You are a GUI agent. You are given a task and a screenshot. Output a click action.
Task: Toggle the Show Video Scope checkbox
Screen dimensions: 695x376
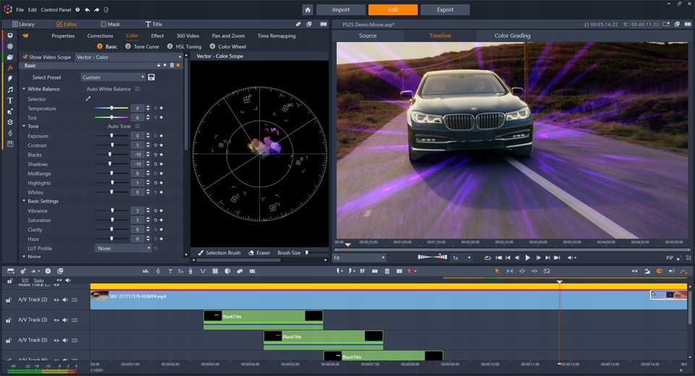point(25,57)
